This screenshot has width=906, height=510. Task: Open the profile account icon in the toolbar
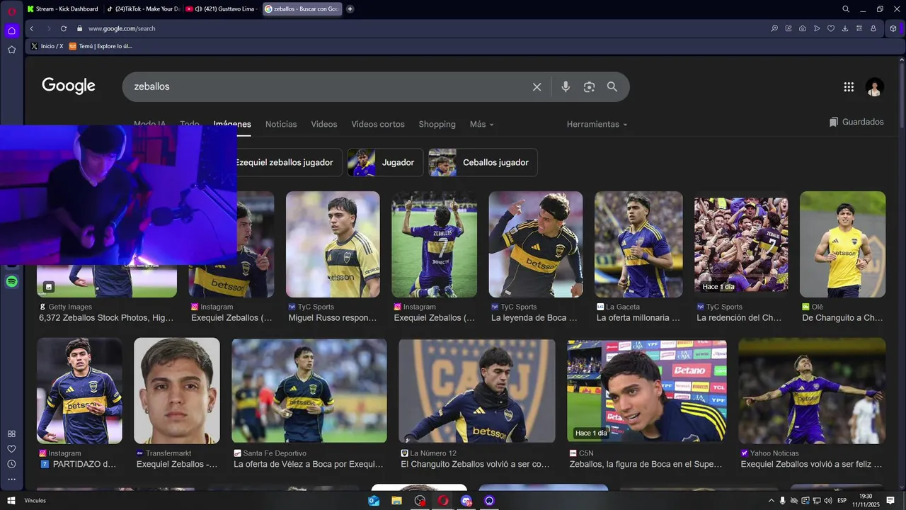coord(873,28)
